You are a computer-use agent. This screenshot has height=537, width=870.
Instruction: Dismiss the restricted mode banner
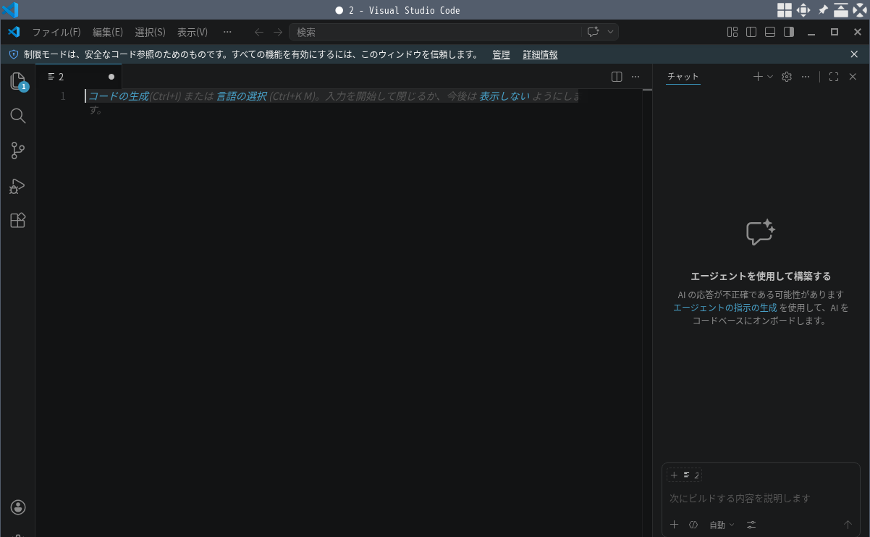point(855,54)
